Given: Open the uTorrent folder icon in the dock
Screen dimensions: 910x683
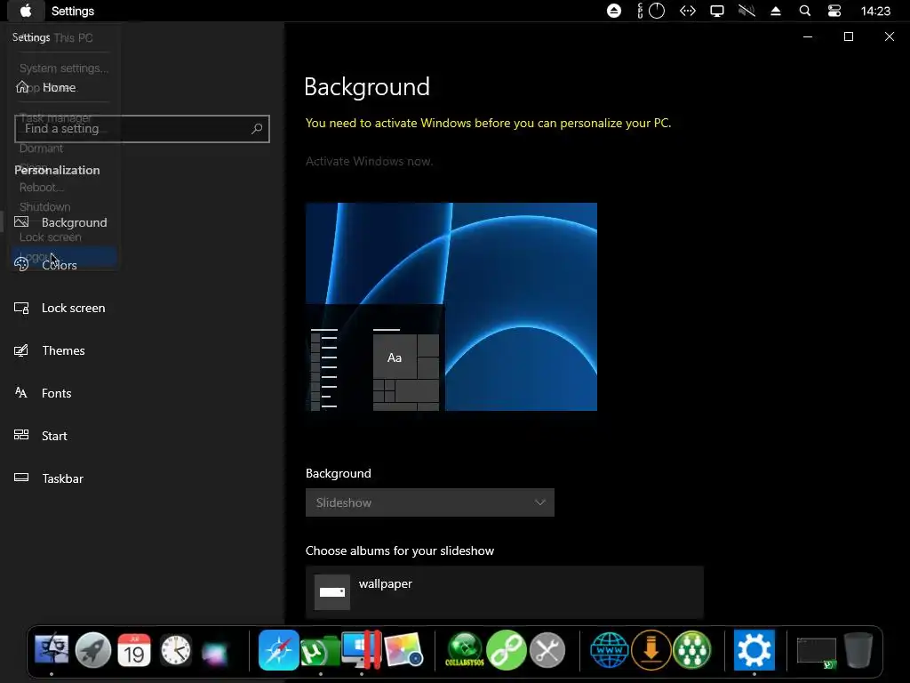Looking at the screenshot, I should [x=320, y=651].
